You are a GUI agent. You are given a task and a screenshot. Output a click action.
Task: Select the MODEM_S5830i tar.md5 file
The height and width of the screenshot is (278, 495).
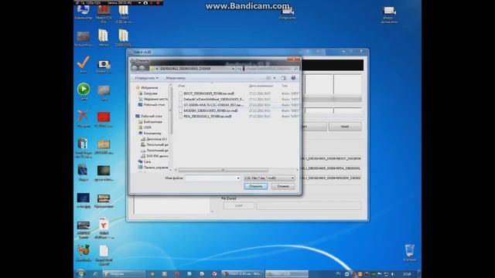click(x=210, y=110)
